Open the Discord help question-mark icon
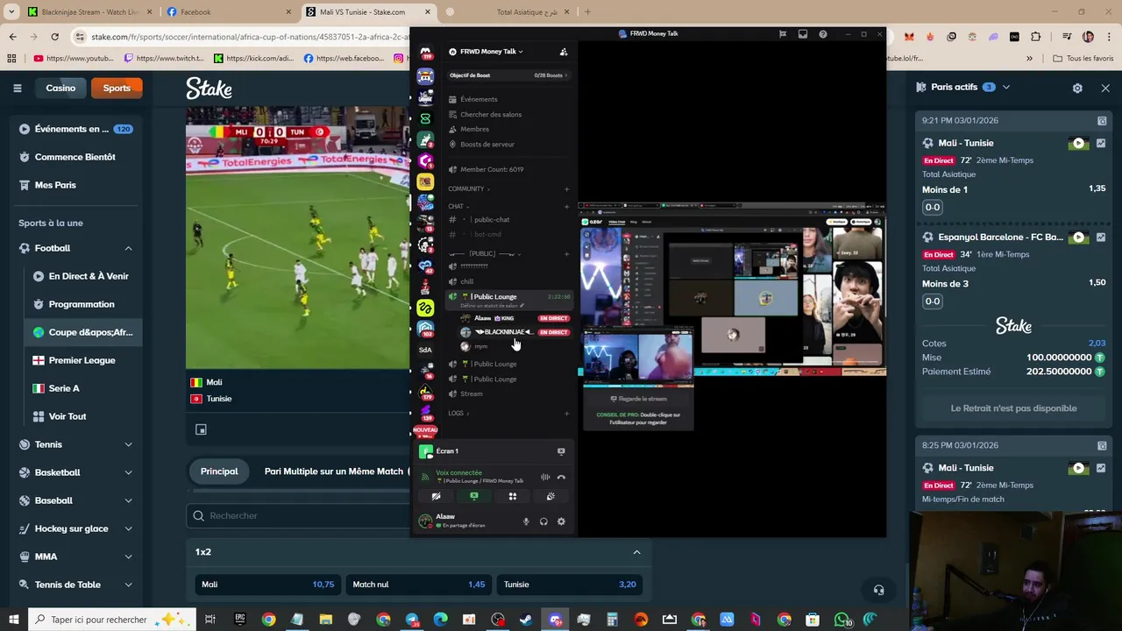Viewport: 1122px width, 631px height. click(823, 34)
